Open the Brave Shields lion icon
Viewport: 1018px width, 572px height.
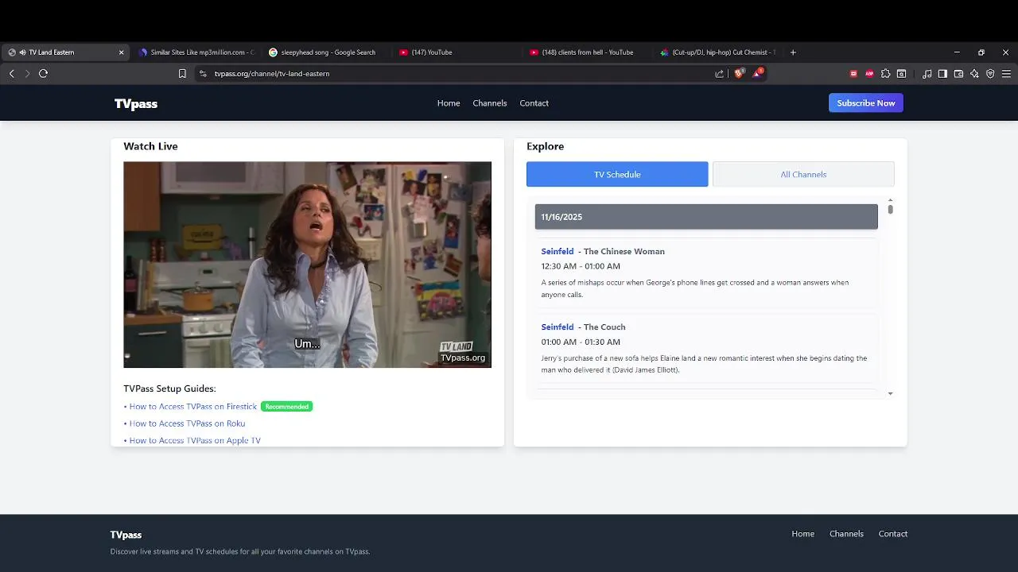[x=739, y=73]
